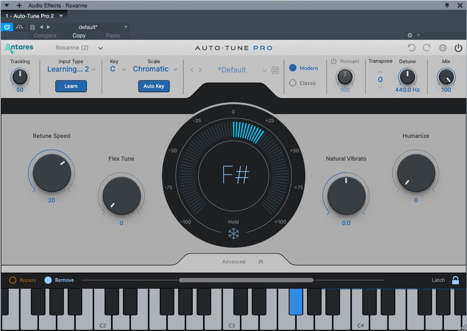Expand dropdown arrow beside header gear
This screenshot has width=467, height=331.
(x=418, y=35)
